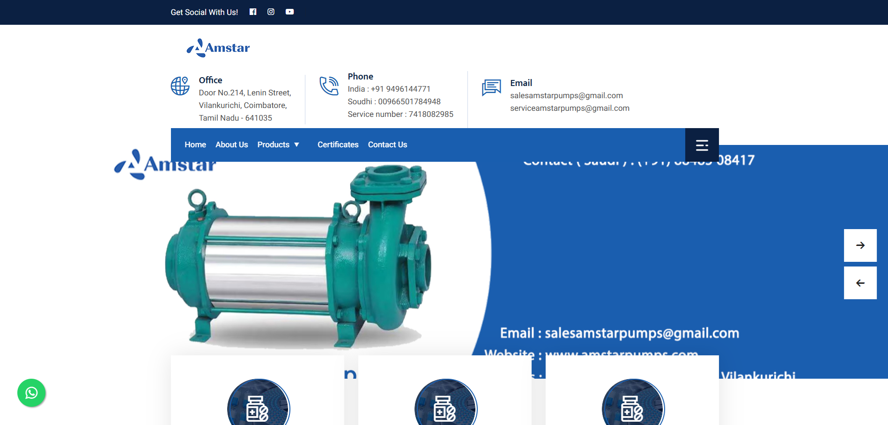
Task: Click the Contact Us navigation link
Action: coord(387,144)
